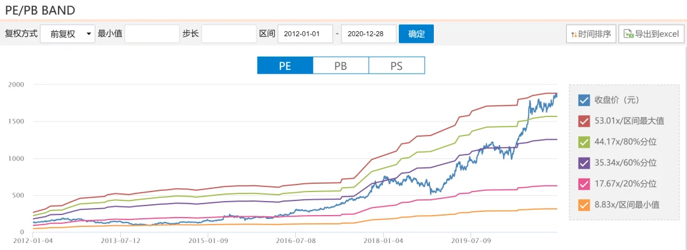Toggle the 44.17x/80%分位 green checkbox
This screenshot has height=250, width=687.
tap(583, 142)
